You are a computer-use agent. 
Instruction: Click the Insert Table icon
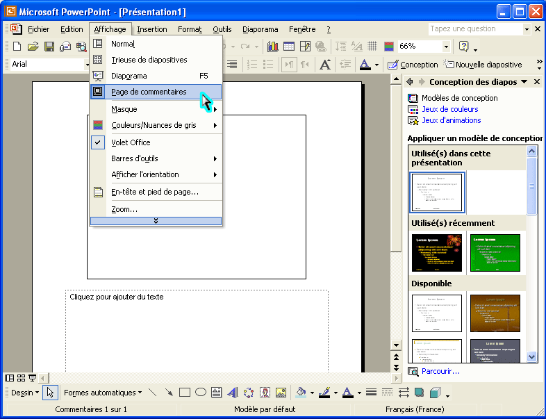[289, 47]
